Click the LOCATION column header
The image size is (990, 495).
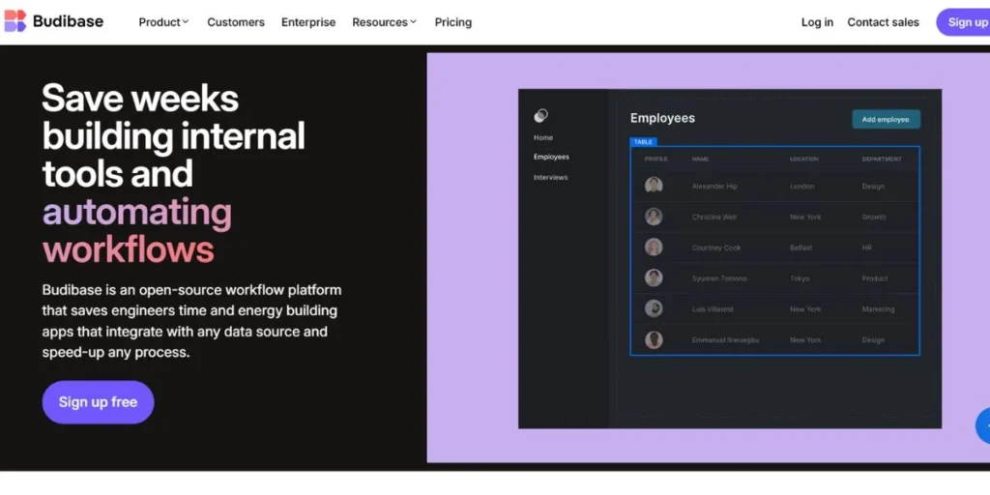point(804,160)
